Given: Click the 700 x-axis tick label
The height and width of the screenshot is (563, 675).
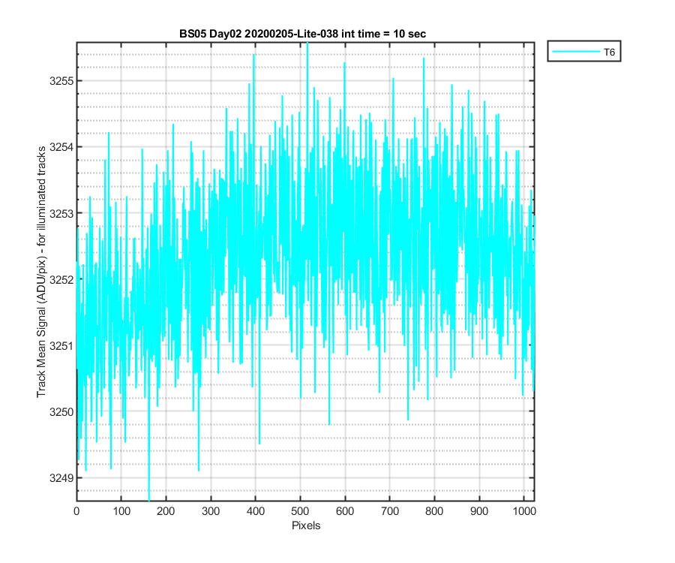Looking at the screenshot, I should point(389,511).
